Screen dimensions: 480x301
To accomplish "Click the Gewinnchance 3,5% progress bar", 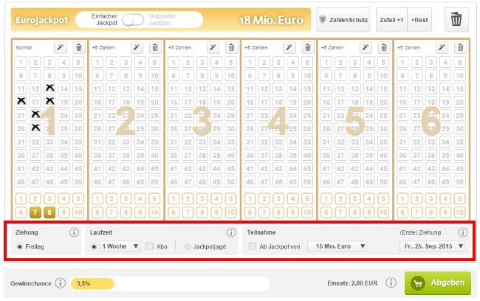I will coord(170,283).
